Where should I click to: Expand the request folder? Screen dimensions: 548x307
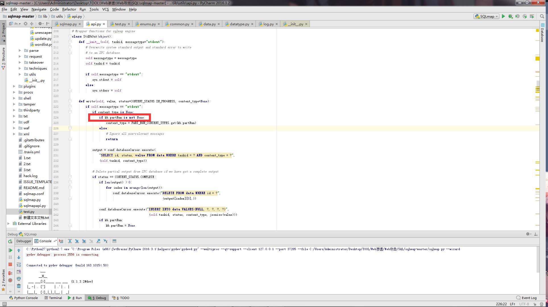[20, 57]
